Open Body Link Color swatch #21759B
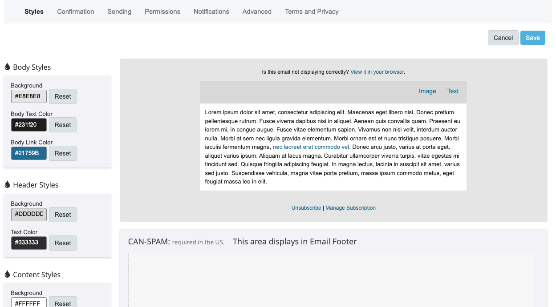The image size is (556, 307). [29, 153]
